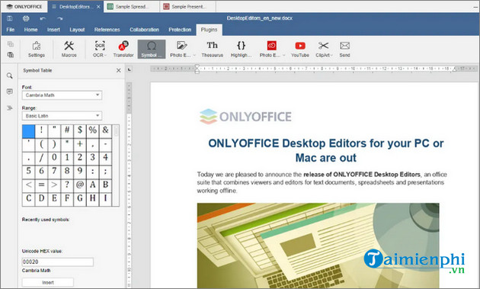Viewport: 480px width, 289px height.
Task: Open the OCR plugin dropdown arrow
Action: (106, 56)
